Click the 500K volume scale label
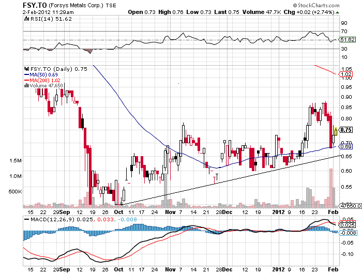Viewport: 362px width, 274px height. pyautogui.click(x=15, y=192)
